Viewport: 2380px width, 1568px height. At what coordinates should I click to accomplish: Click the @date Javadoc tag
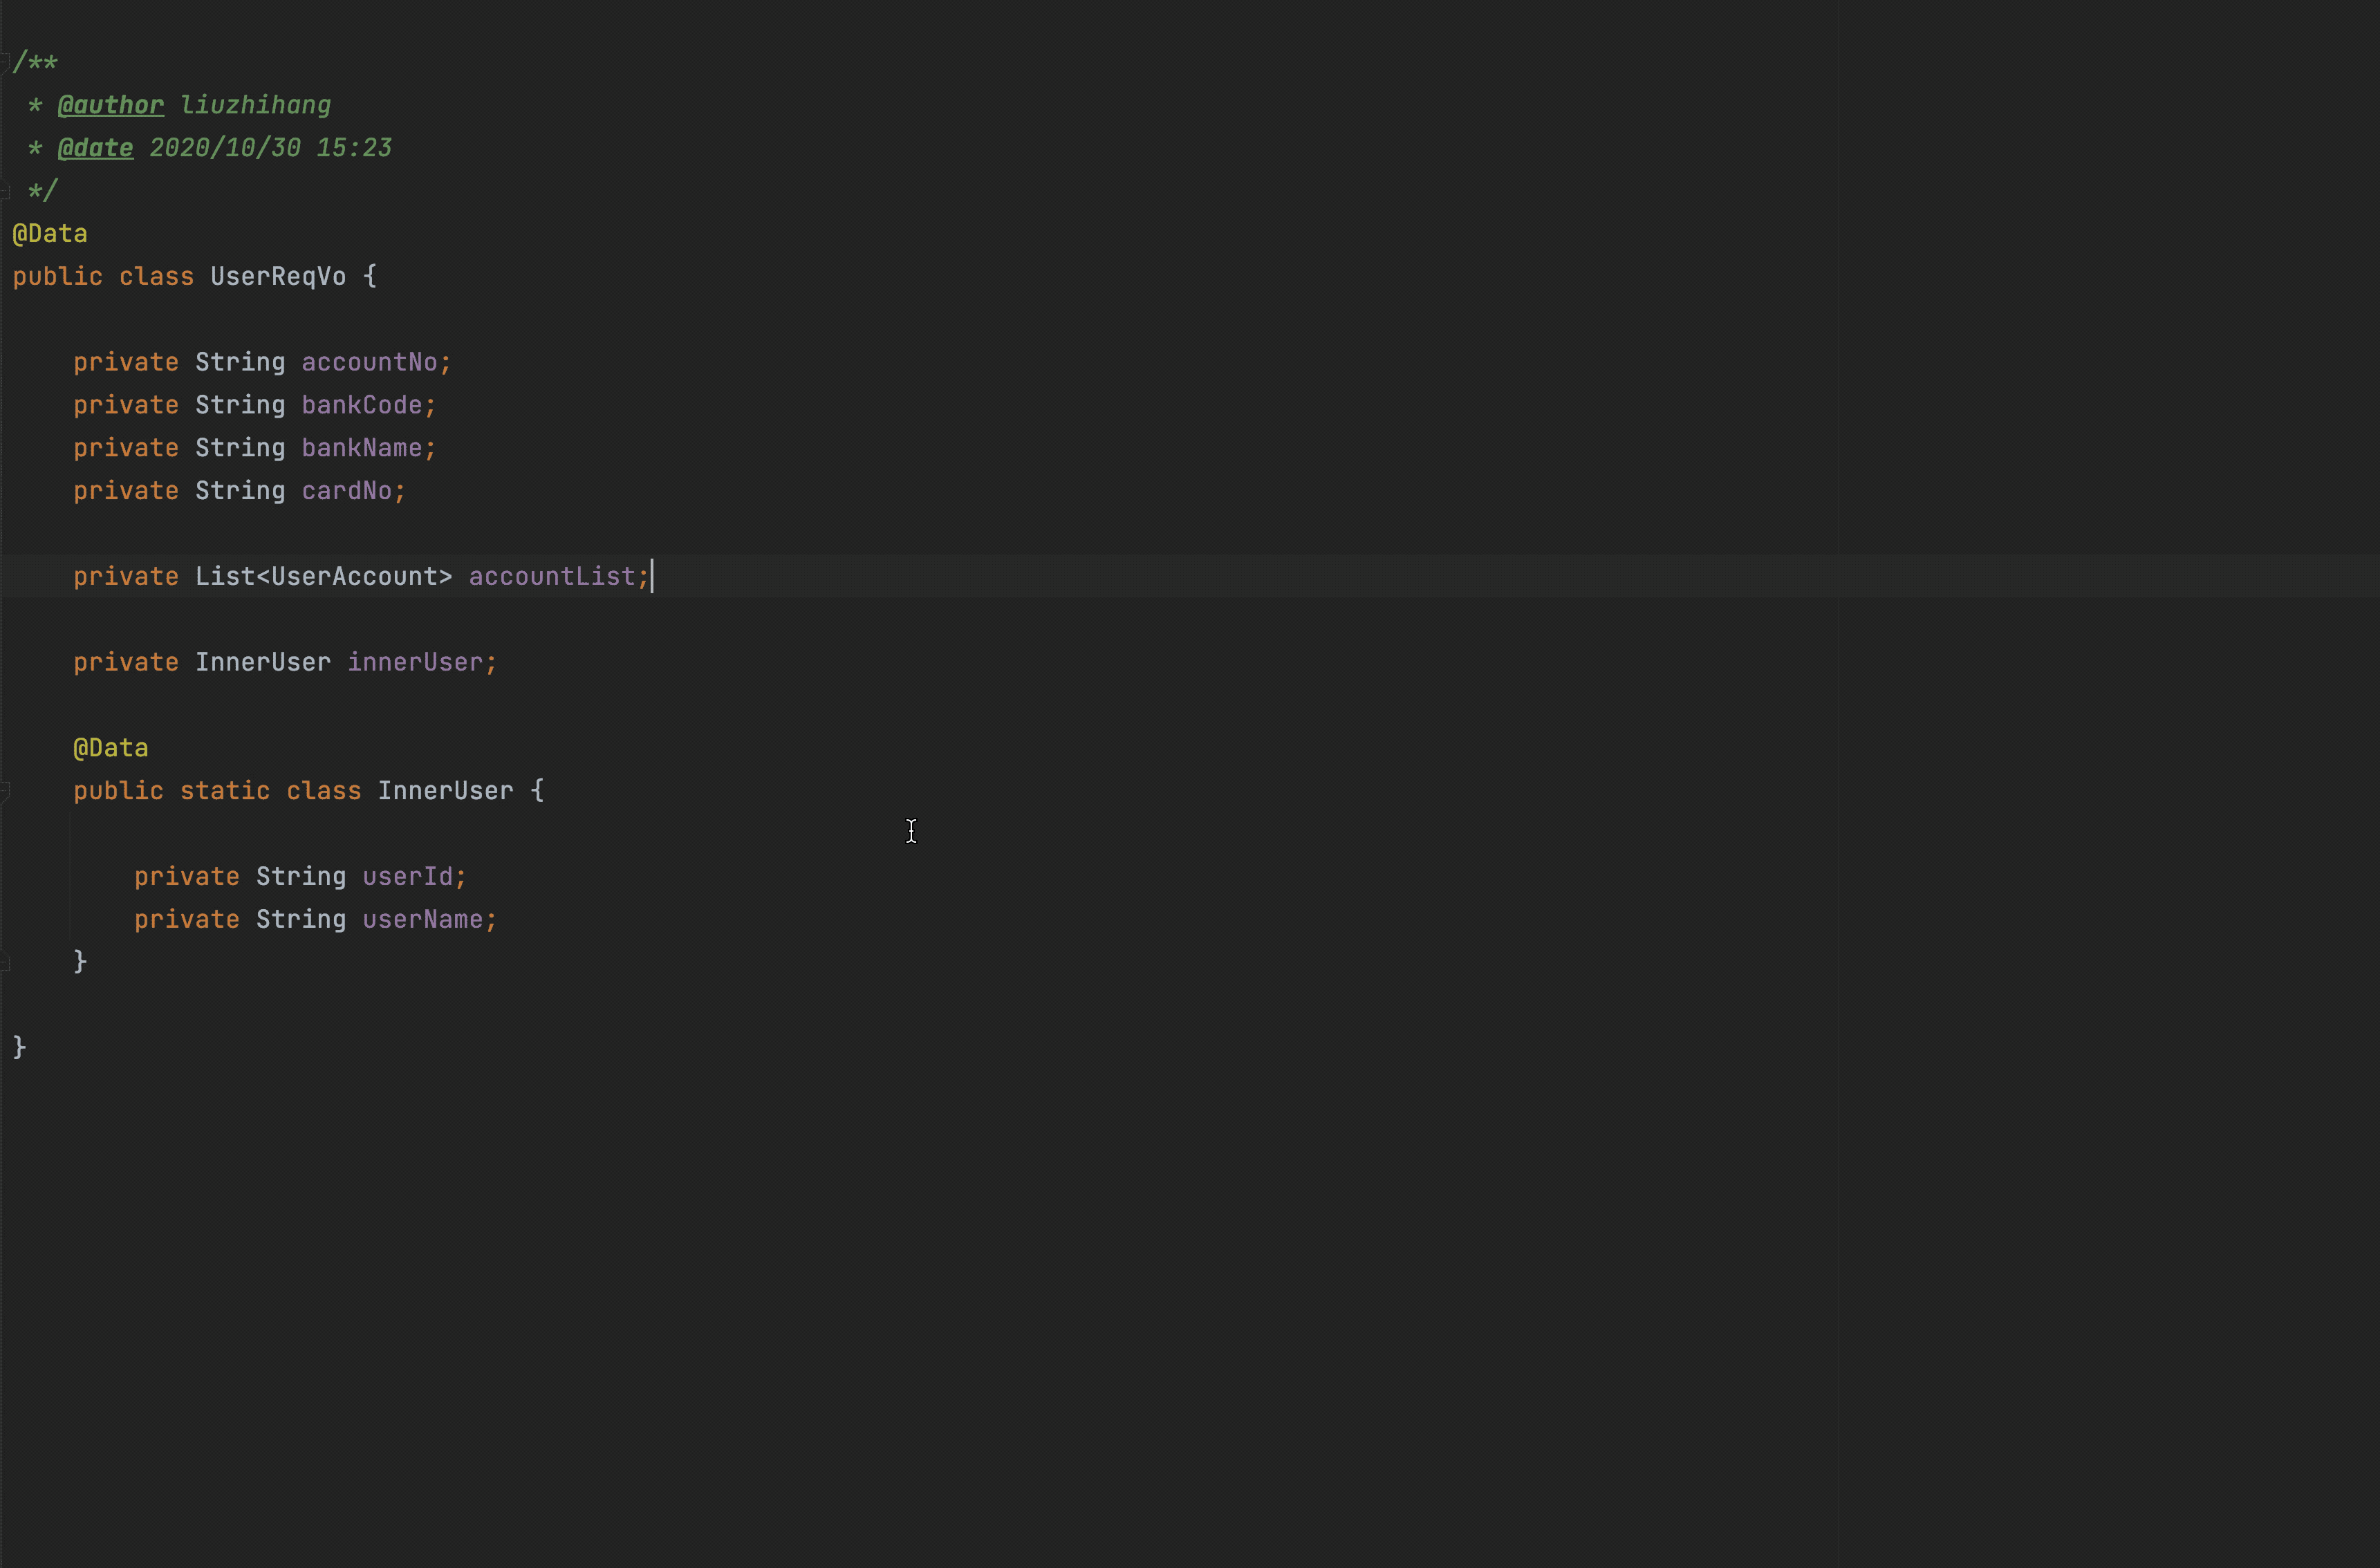(95, 148)
